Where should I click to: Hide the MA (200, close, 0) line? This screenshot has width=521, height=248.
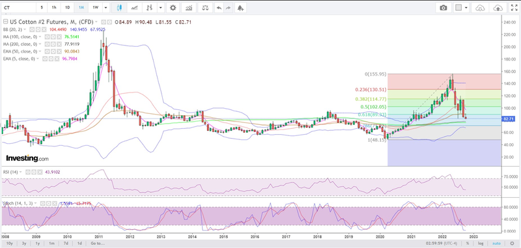point(47,44)
